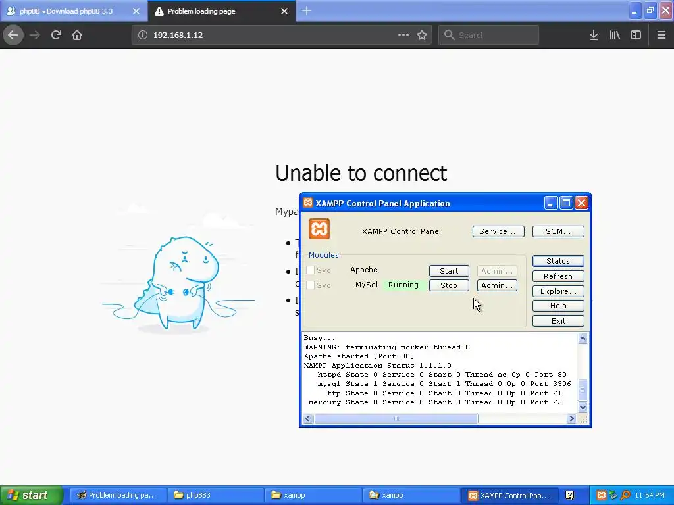The height and width of the screenshot is (505, 674).
Task: Click the 11:54 PM clock
Action: click(x=650, y=496)
